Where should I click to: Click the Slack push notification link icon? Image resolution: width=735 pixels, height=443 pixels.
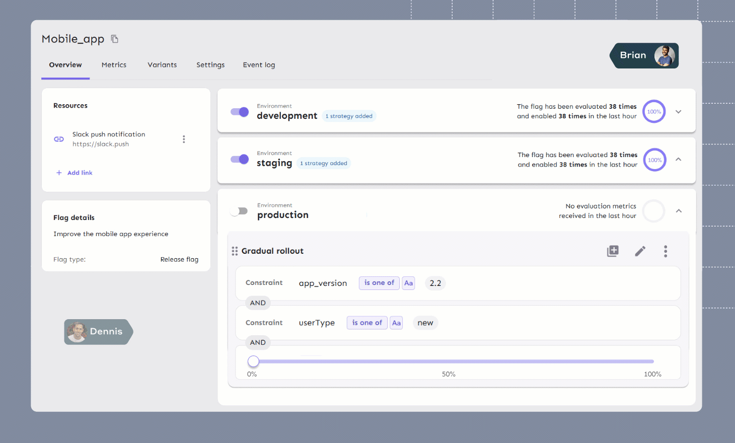59,139
